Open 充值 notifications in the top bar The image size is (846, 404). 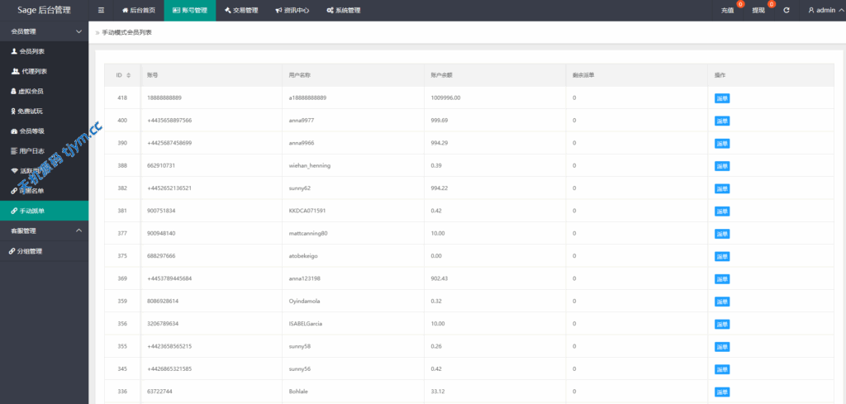point(728,11)
